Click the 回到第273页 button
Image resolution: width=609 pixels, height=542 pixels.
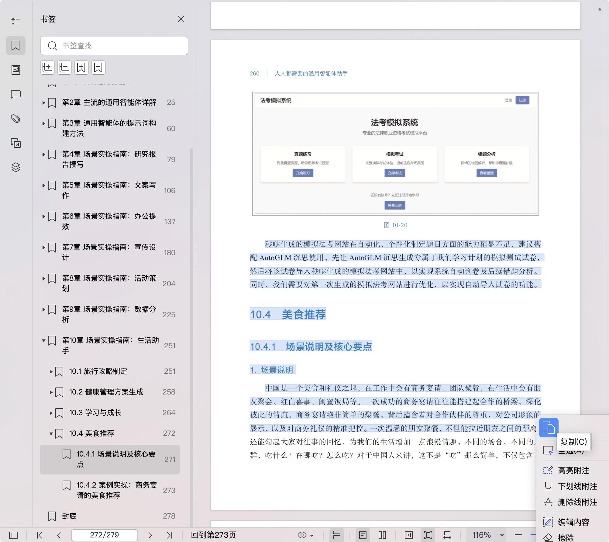pyautogui.click(x=213, y=535)
